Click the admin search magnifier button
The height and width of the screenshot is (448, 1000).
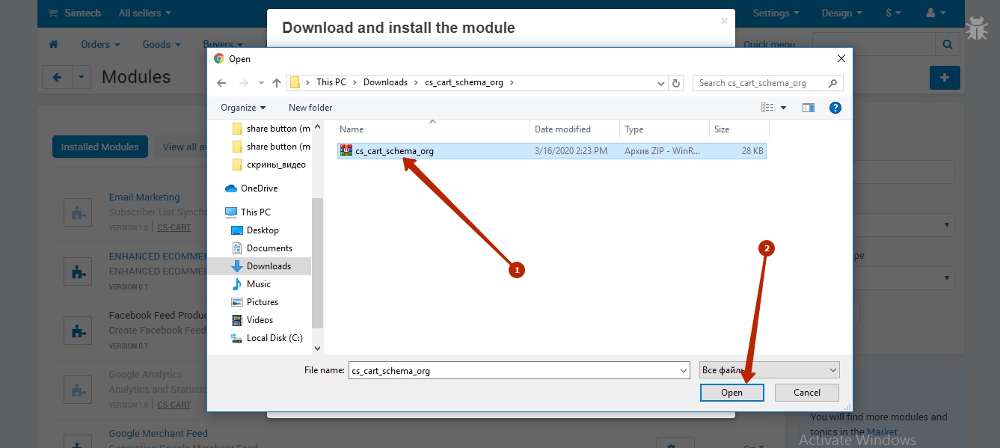(x=948, y=45)
